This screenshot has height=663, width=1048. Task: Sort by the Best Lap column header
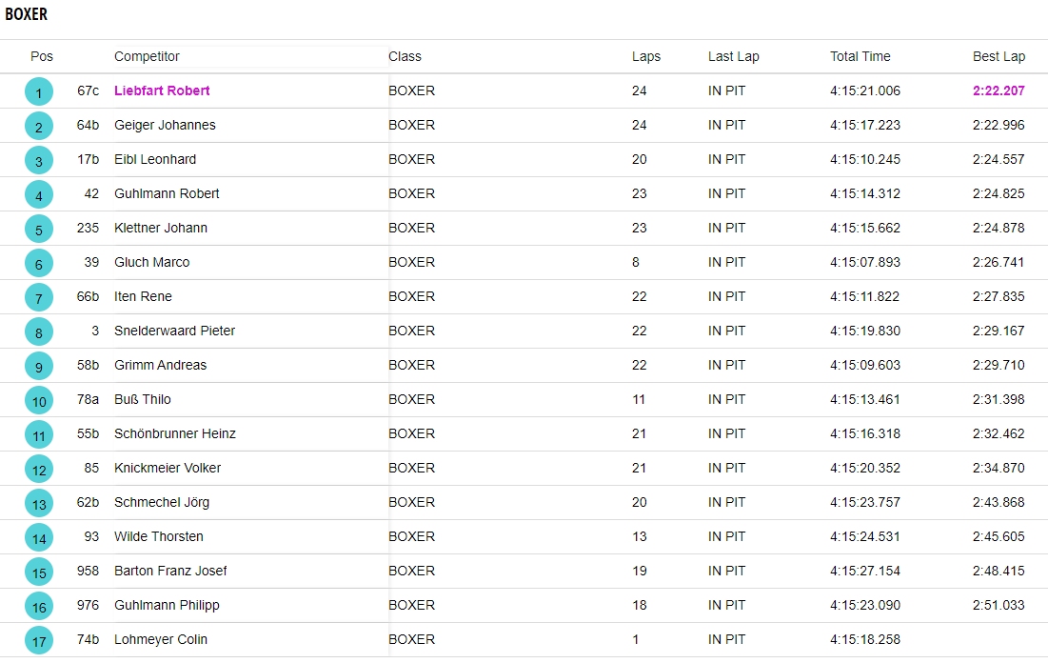coord(999,56)
